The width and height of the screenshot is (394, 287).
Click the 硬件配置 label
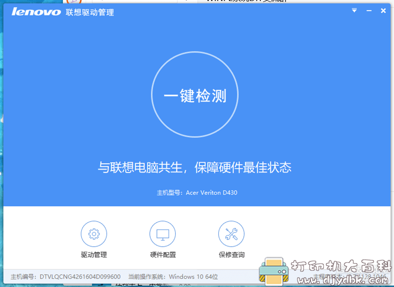pos(163,255)
